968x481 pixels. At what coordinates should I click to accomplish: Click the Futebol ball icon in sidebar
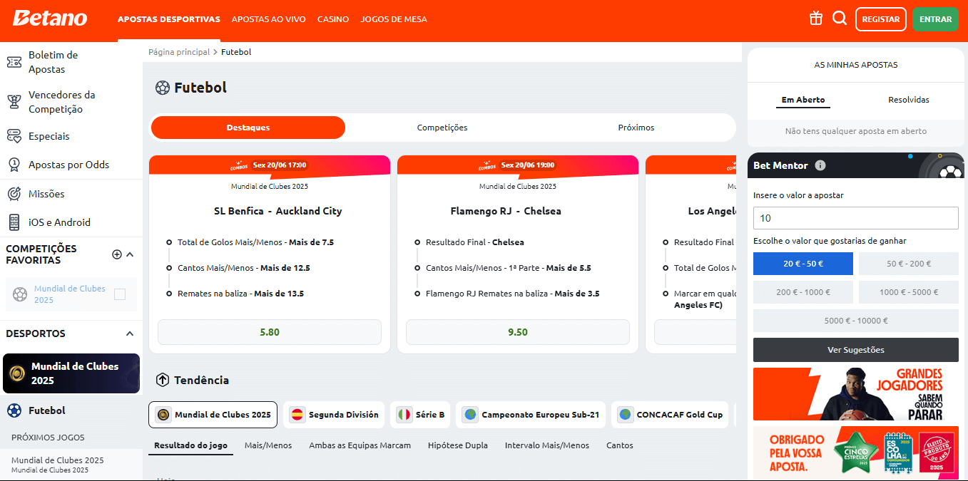point(14,410)
